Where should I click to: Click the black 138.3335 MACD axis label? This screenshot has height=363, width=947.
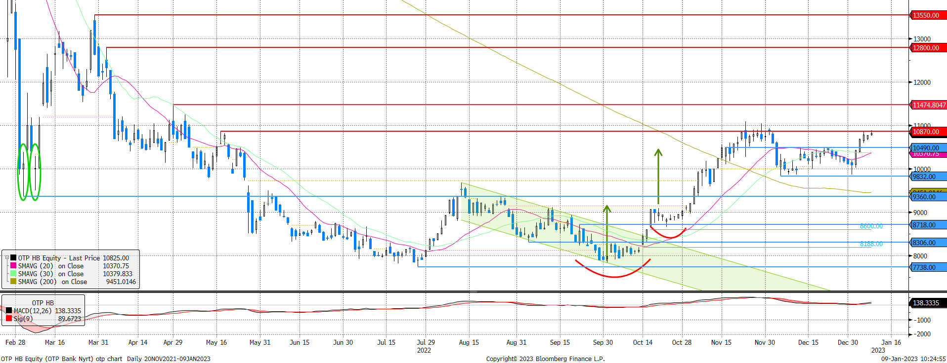coord(928,303)
